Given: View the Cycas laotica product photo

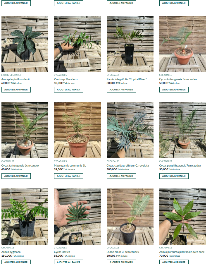Looking at the screenshot, I should click(77, 217).
